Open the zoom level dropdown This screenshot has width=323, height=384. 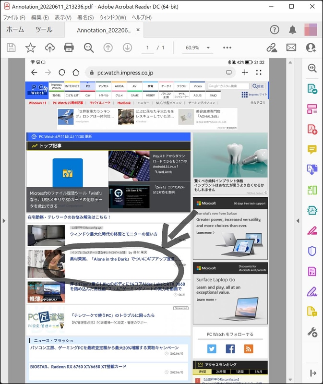click(208, 48)
